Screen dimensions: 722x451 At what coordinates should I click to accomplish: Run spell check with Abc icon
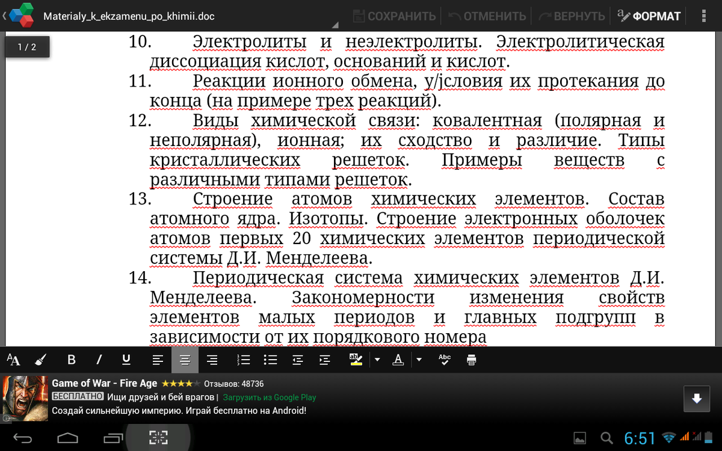[x=445, y=360]
